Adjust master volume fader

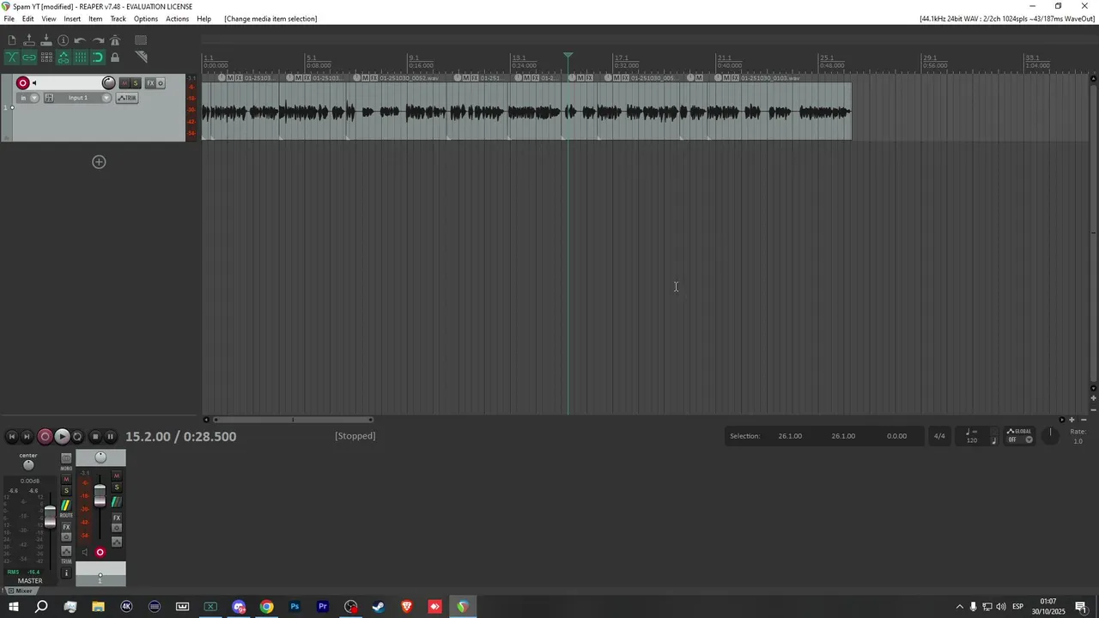(50, 517)
